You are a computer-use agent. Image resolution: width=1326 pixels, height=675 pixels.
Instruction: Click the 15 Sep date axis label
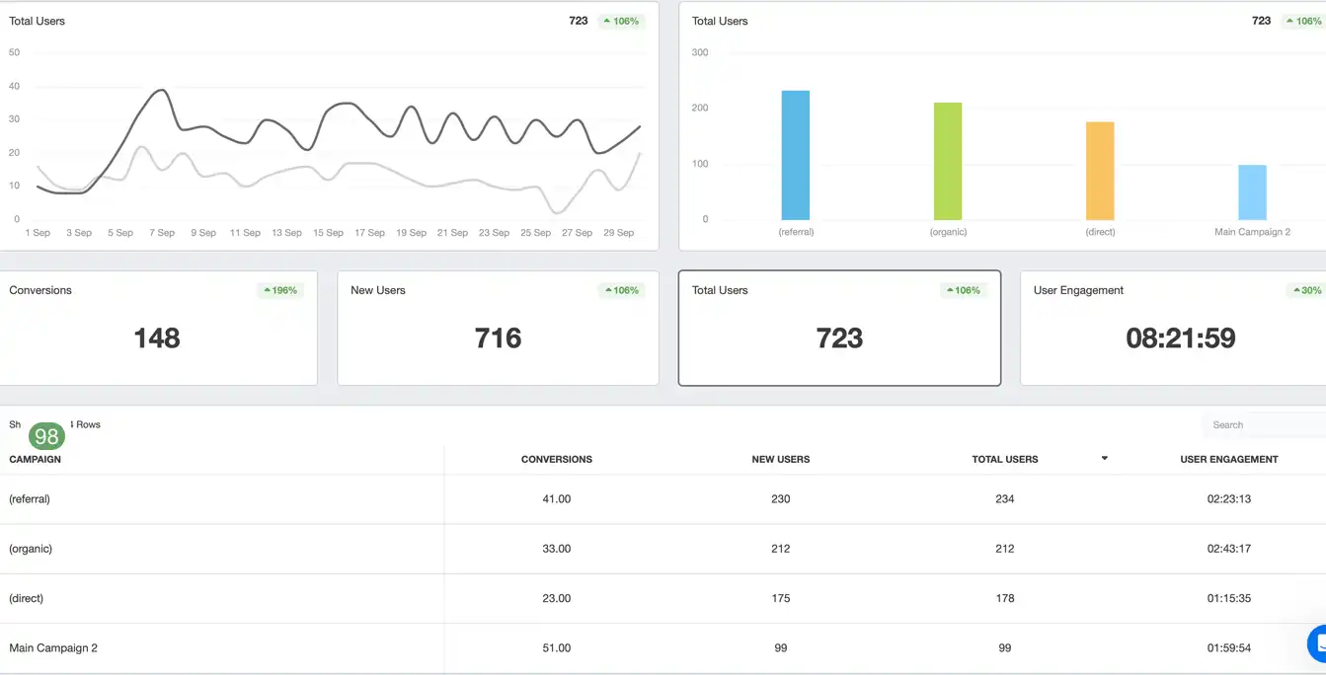pos(329,233)
